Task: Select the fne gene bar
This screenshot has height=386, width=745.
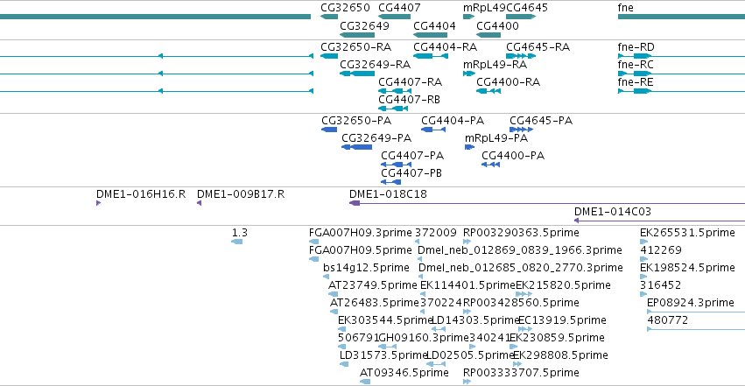Action: click(681, 17)
